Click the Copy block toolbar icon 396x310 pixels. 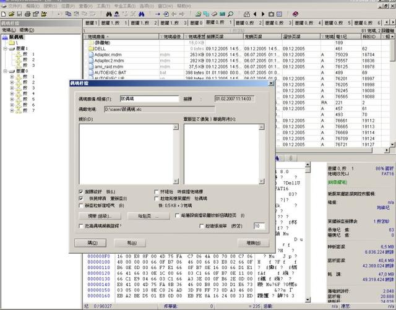68,14
